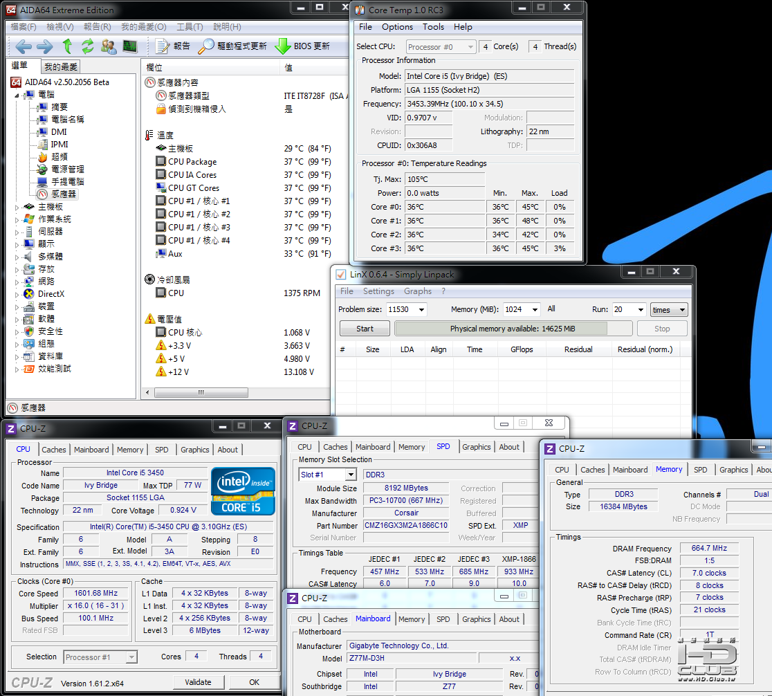Open the Options menu in Core Temp
This screenshot has width=772, height=696.
pos(397,27)
